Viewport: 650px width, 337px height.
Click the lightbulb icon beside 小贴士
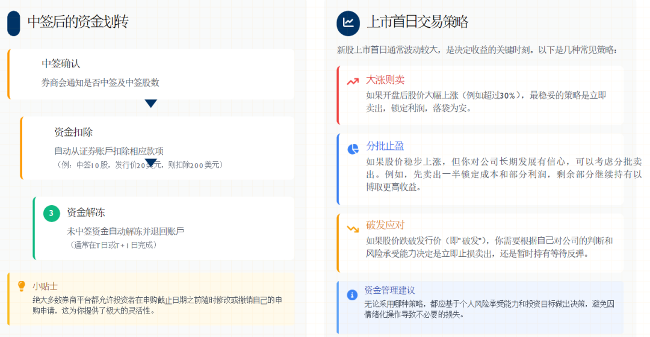22,286
